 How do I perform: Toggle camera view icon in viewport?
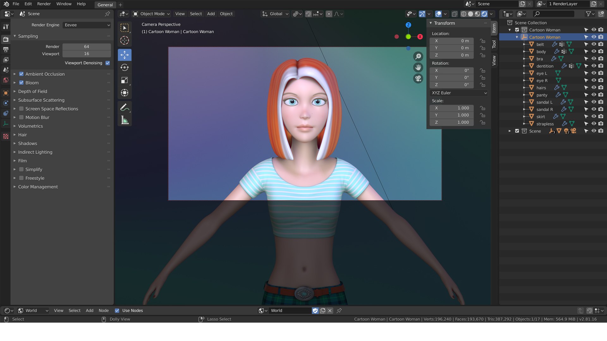point(418,78)
